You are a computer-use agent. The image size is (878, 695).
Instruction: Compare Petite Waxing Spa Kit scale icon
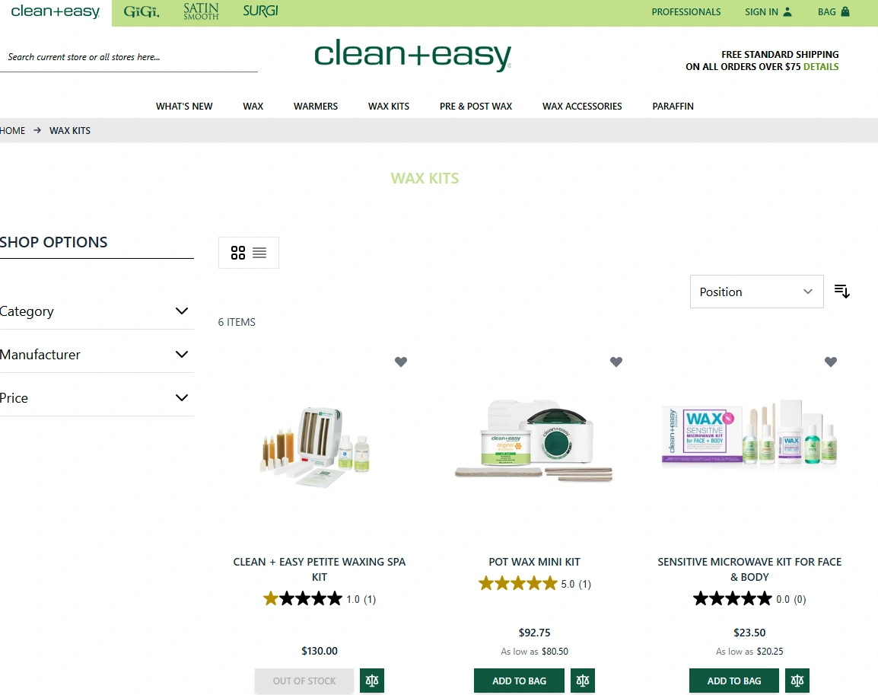pos(372,681)
